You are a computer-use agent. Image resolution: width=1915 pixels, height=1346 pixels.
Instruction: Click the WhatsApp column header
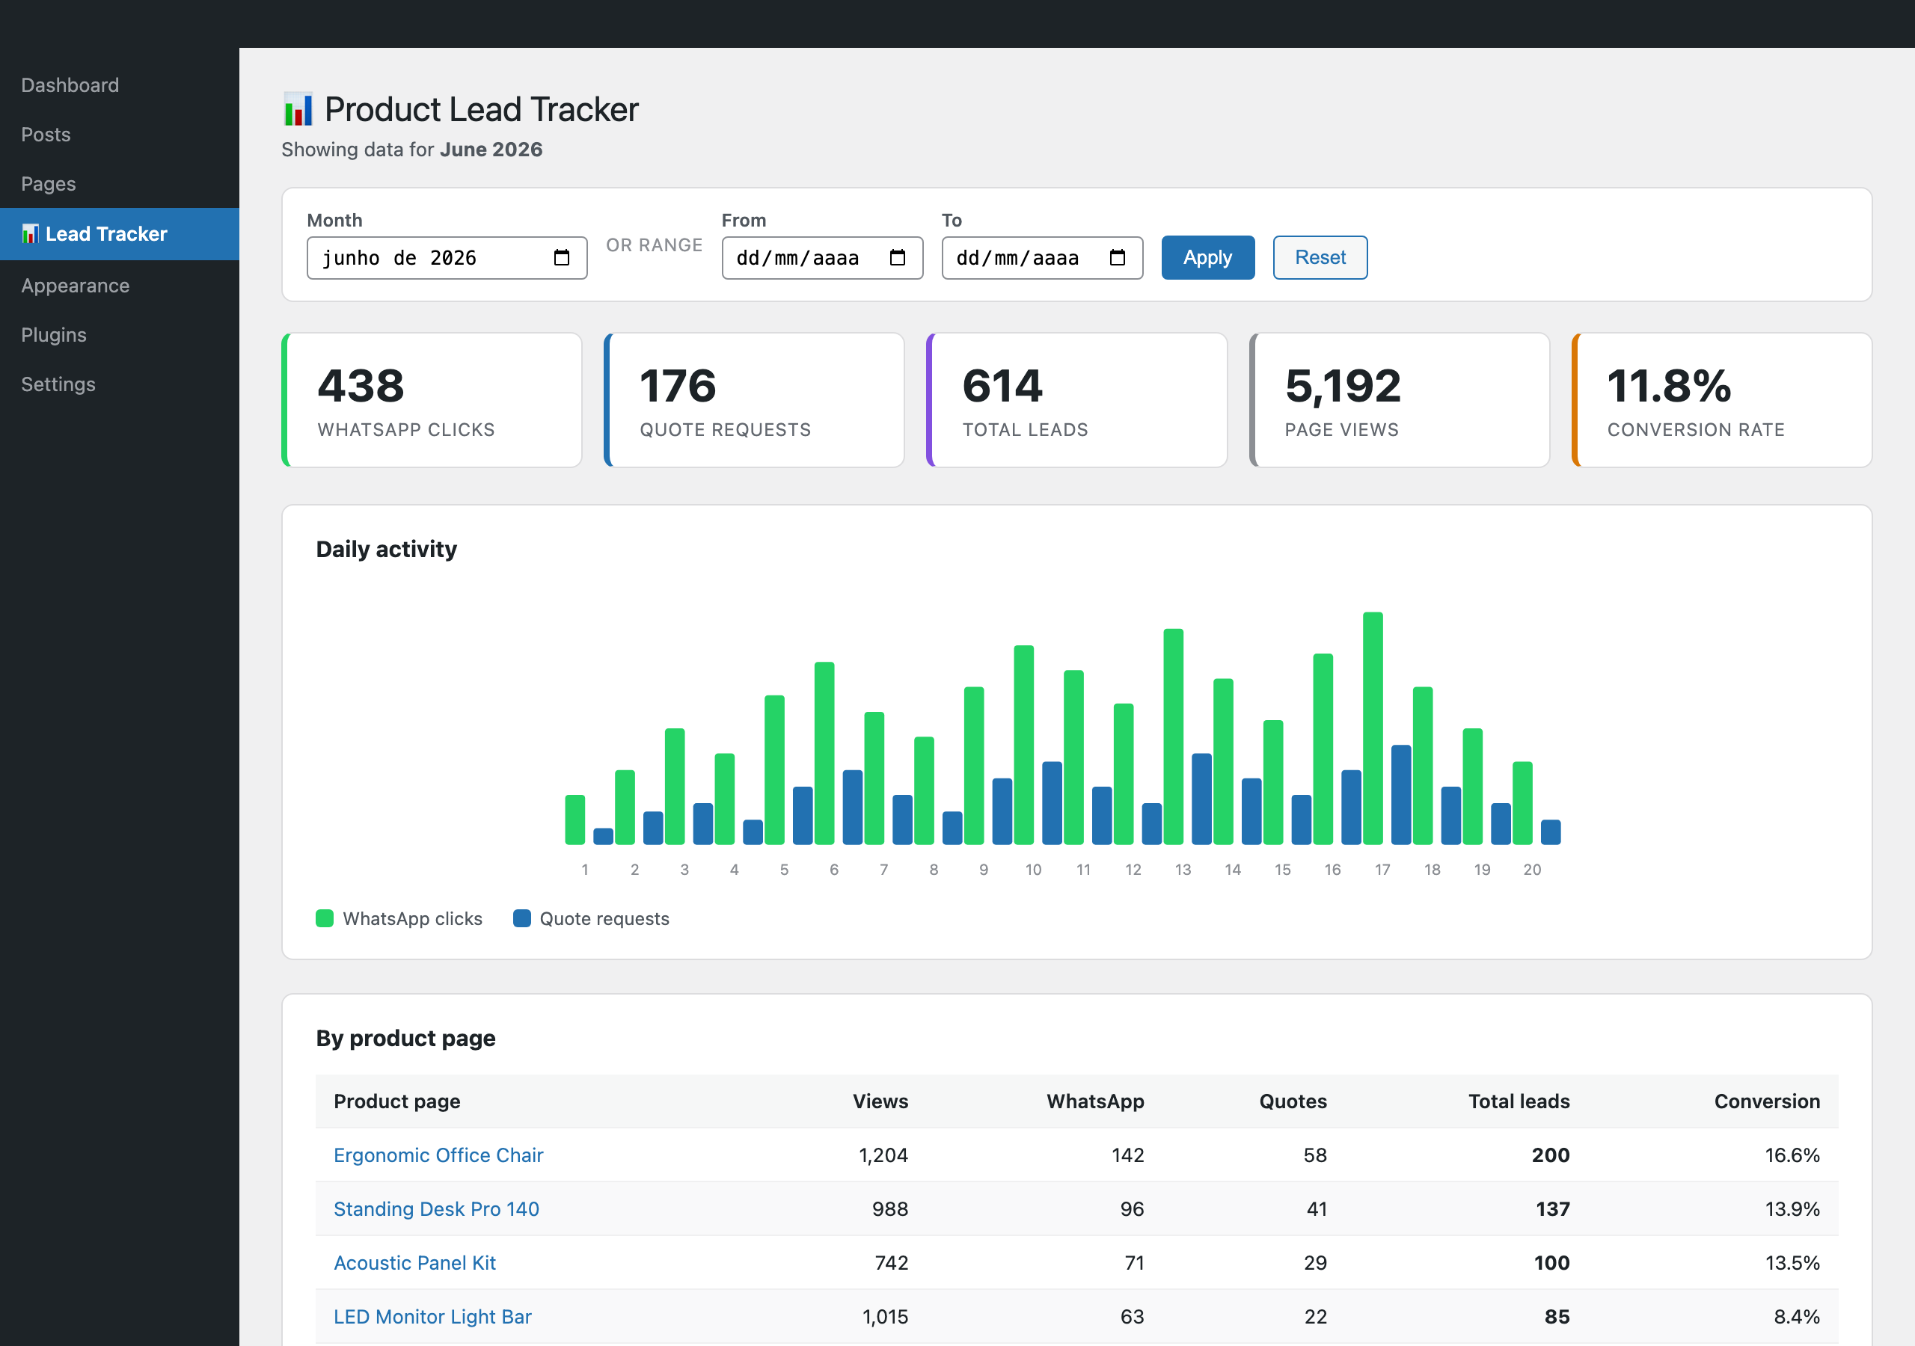click(x=1095, y=1101)
